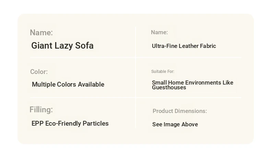Click the divider line beneath the Guesthouses text
The image size is (271, 152).
[189, 98]
